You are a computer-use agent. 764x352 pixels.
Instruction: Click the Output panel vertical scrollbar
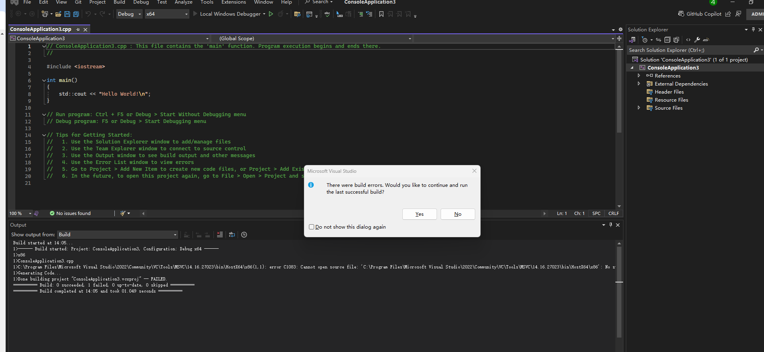[x=619, y=292]
